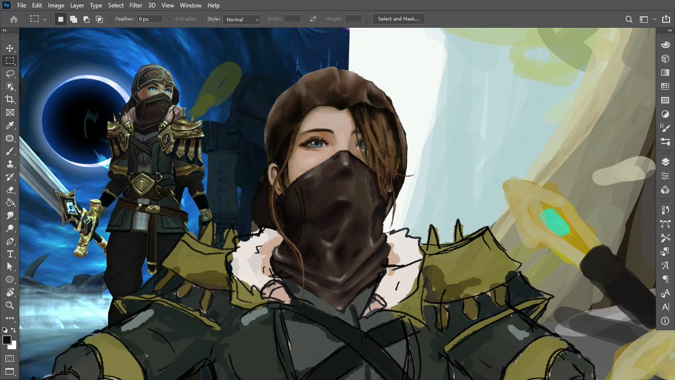This screenshot has height=380, width=675.
Task: Select the Eraser tool
Action: click(x=10, y=190)
